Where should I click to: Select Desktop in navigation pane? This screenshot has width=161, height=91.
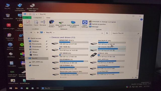[x=34, y=41]
